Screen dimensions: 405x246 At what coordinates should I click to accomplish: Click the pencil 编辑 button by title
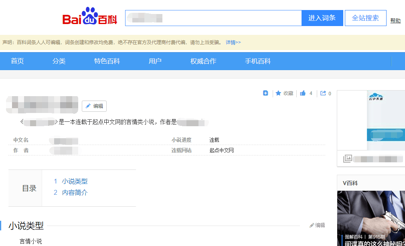(94, 106)
